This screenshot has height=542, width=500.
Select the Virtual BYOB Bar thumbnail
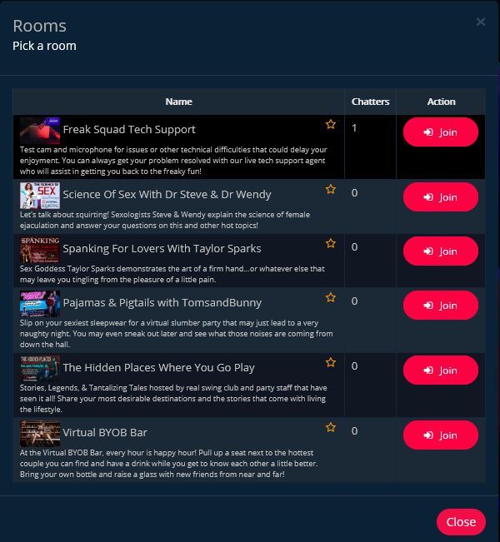point(40,434)
